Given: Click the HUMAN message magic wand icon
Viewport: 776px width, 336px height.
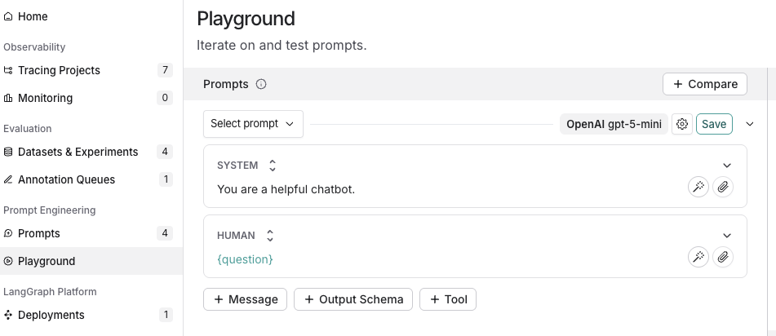Looking at the screenshot, I should click(x=698, y=257).
